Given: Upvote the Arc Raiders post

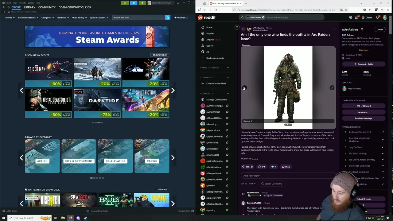Looking at the screenshot, I should (243, 167).
